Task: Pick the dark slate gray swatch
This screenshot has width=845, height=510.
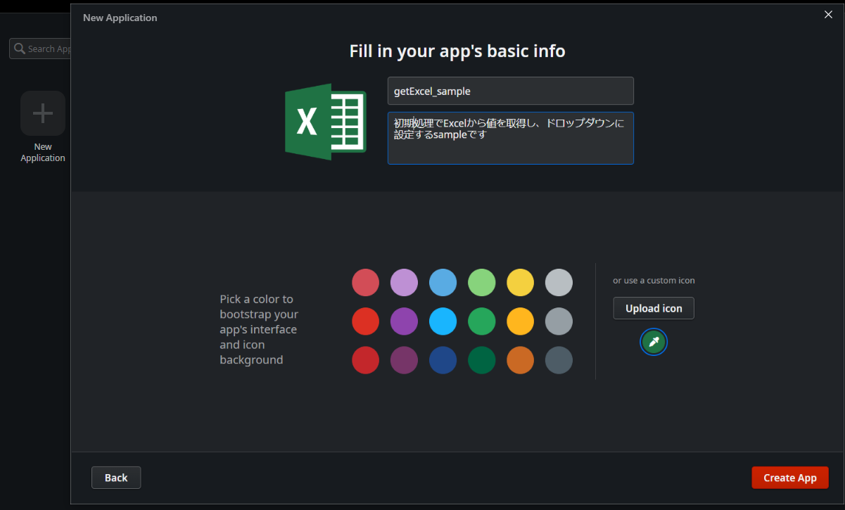Action: click(x=559, y=360)
